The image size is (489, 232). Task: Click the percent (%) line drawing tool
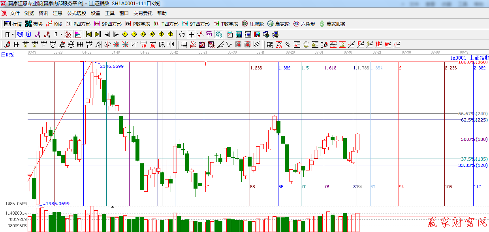pos(288,45)
